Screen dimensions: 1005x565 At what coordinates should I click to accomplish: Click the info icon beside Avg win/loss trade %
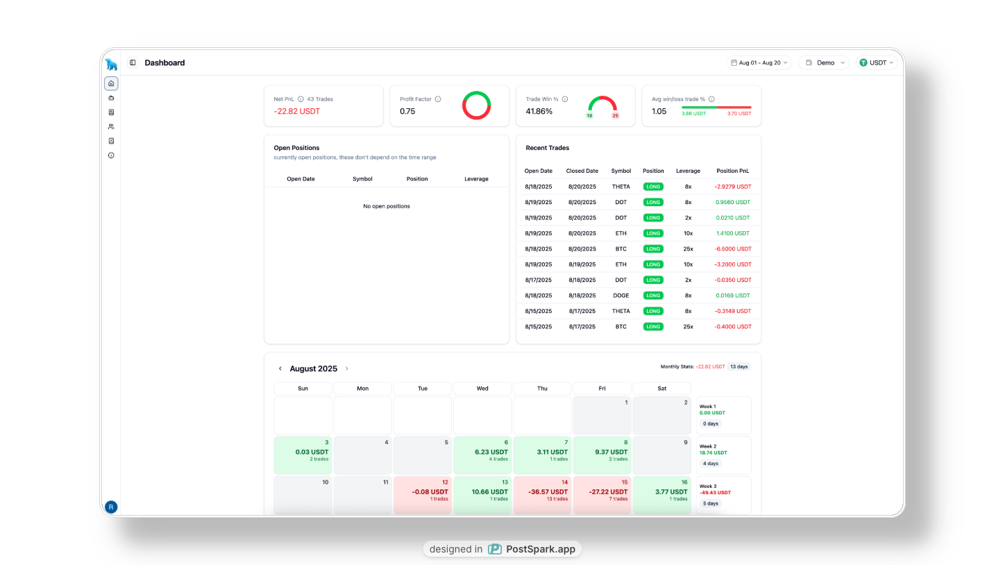click(711, 99)
